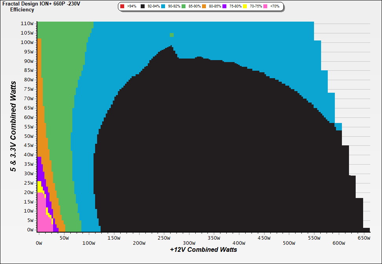Screen dimensions: 382x264
Task: Select the blue 90-92% legend swatch
Action: click(163, 6)
